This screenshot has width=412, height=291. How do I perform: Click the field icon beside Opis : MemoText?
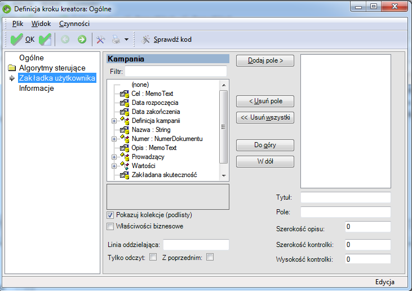(x=125, y=148)
